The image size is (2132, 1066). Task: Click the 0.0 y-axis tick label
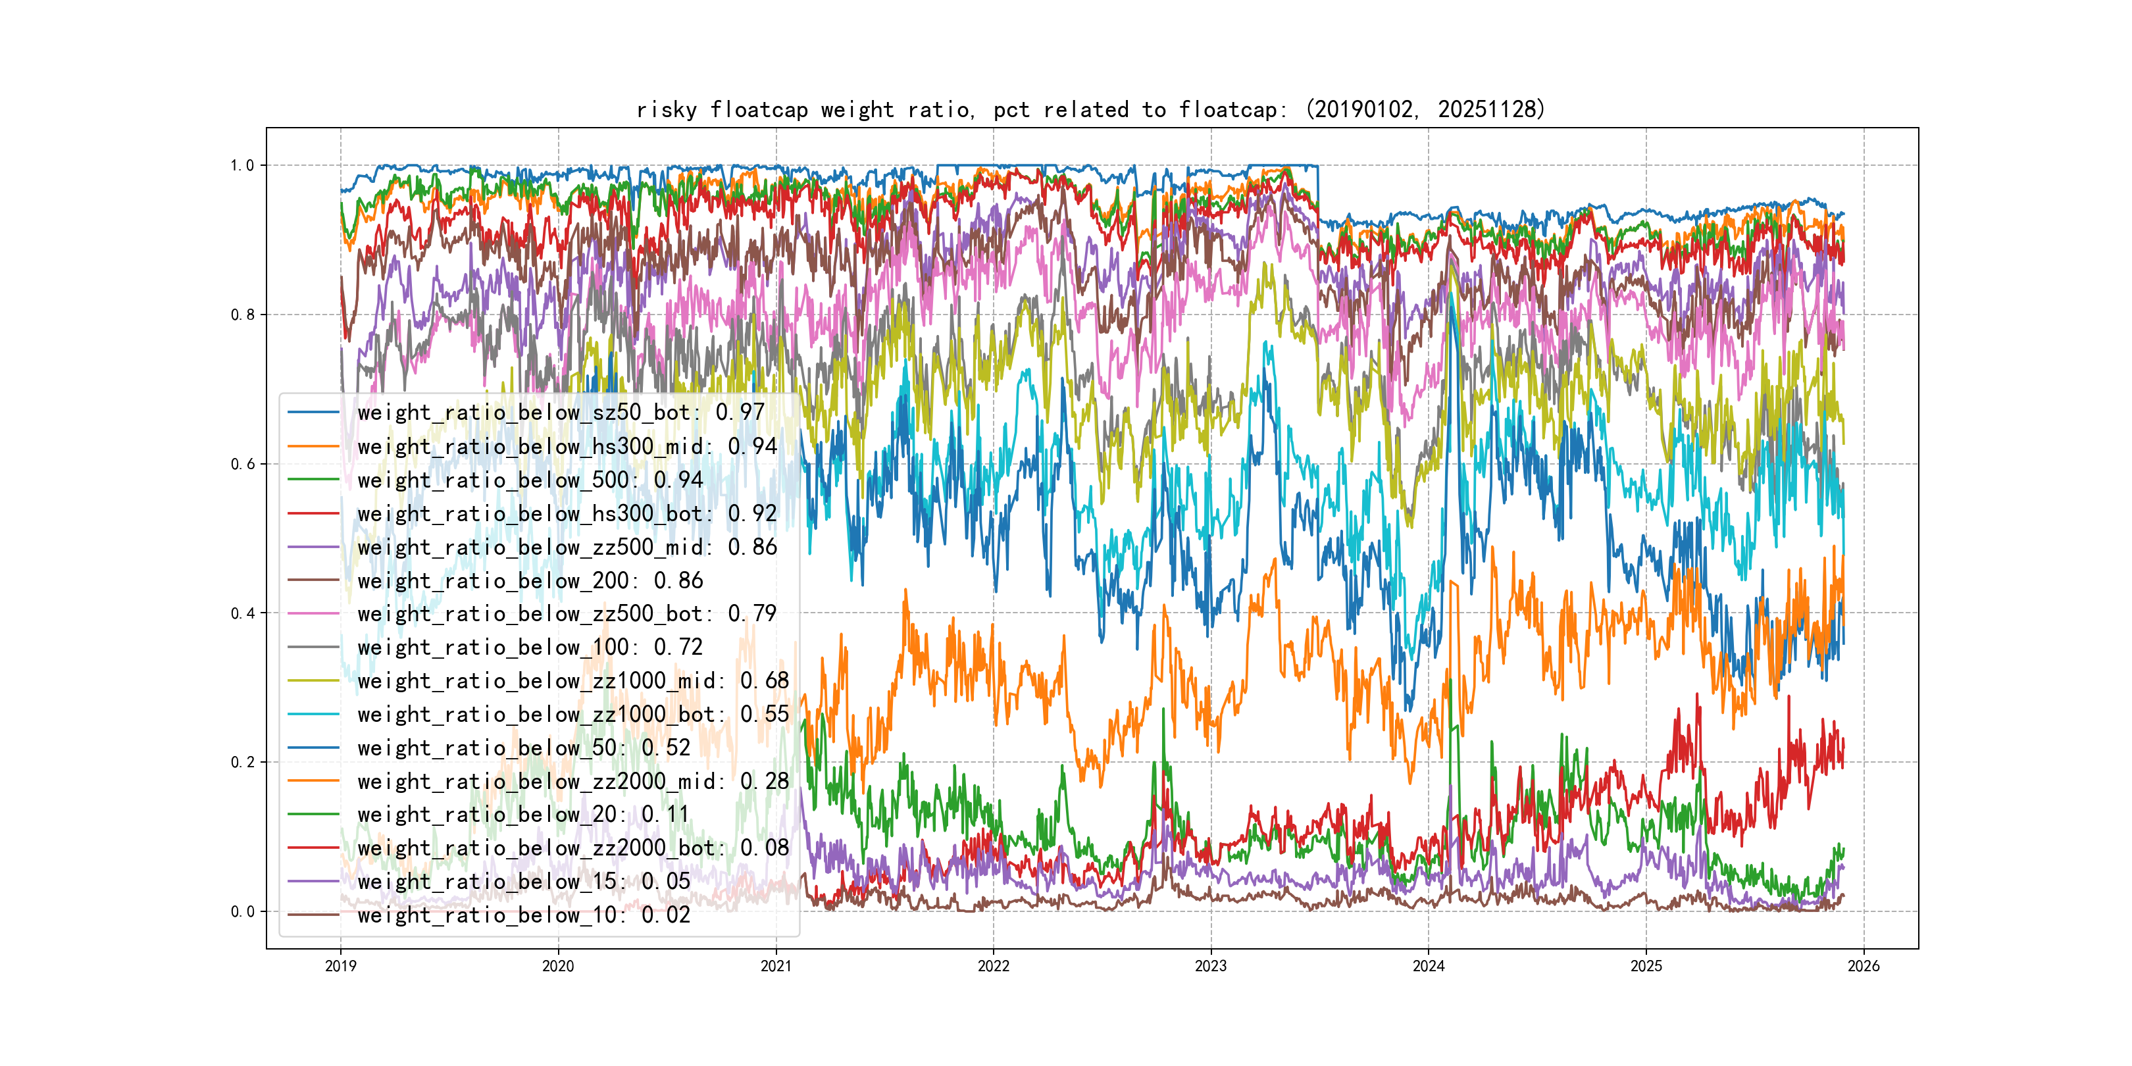click(241, 912)
